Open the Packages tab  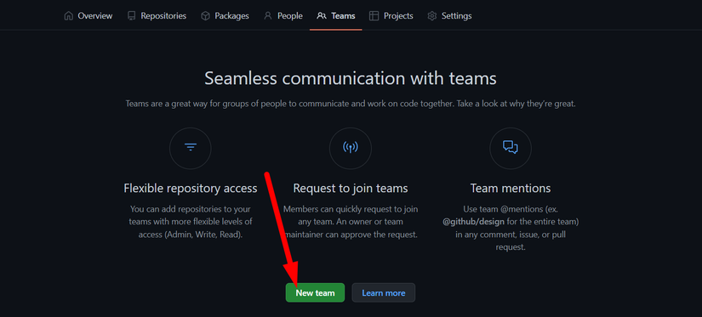[x=225, y=15]
